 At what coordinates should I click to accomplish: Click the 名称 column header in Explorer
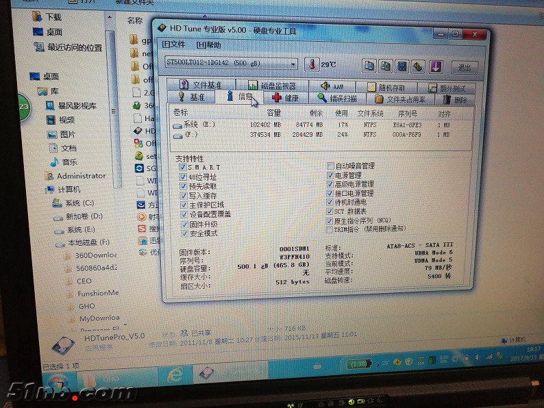click(134, 21)
